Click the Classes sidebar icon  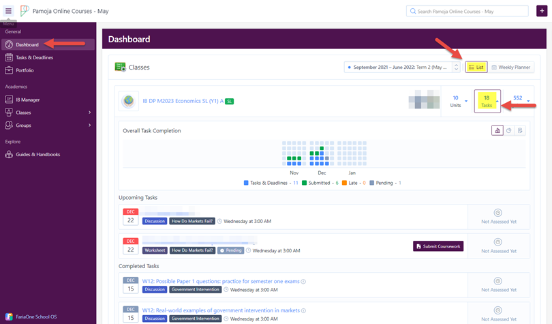point(9,113)
